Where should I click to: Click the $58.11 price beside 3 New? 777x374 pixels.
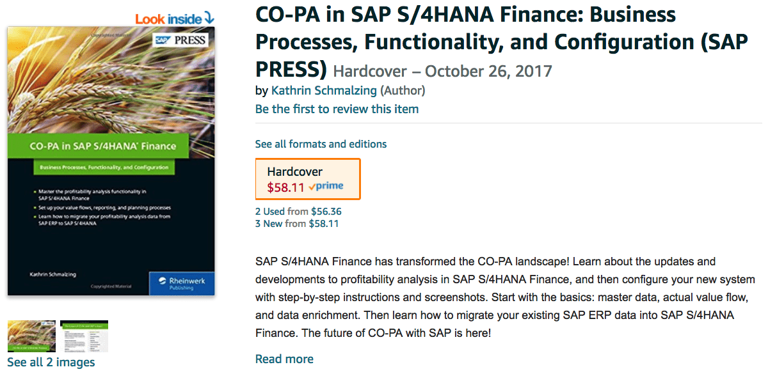coord(324,224)
